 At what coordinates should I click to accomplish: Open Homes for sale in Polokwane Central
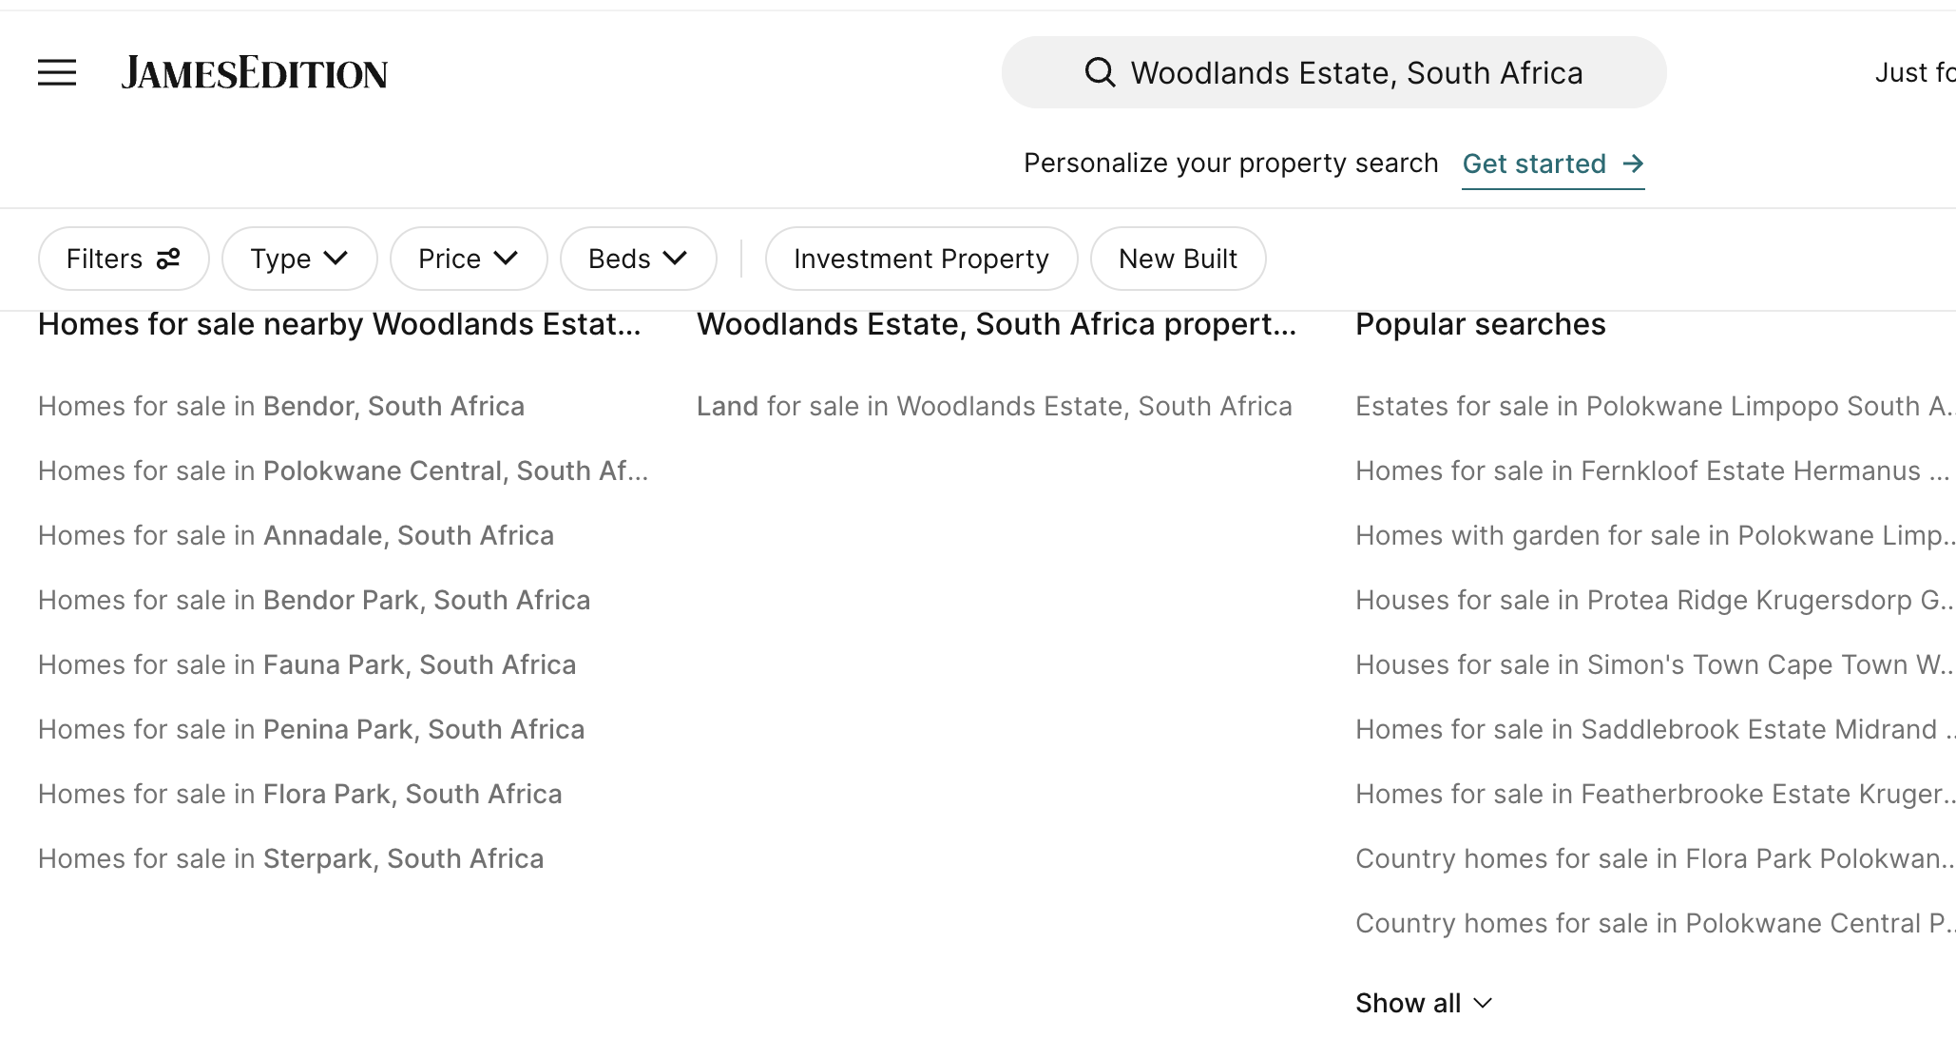(x=343, y=471)
